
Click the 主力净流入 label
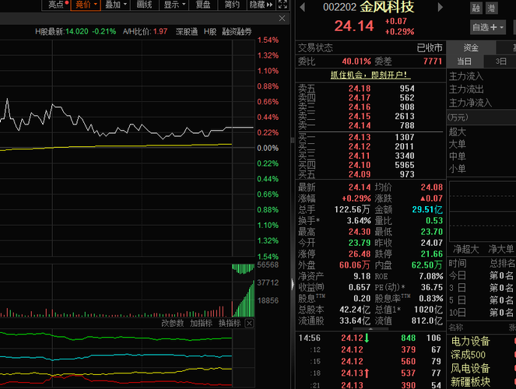(471, 103)
